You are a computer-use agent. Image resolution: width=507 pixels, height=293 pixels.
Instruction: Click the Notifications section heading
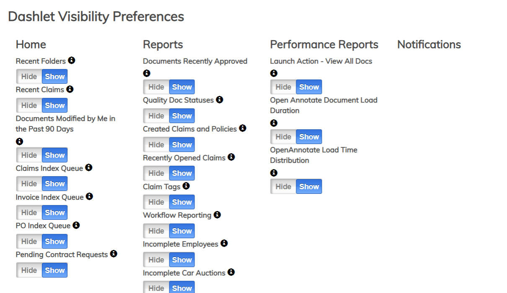tap(429, 45)
